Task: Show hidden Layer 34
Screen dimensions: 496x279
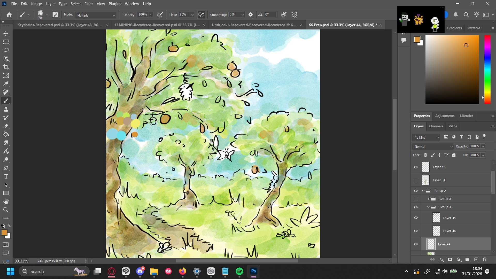Action: [x=416, y=180]
